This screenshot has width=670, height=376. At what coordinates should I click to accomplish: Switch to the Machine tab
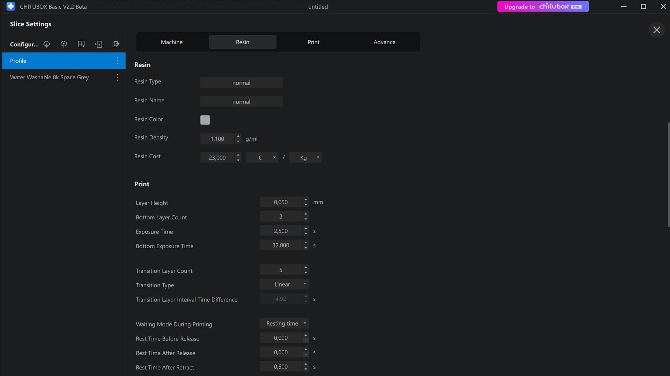click(x=172, y=42)
